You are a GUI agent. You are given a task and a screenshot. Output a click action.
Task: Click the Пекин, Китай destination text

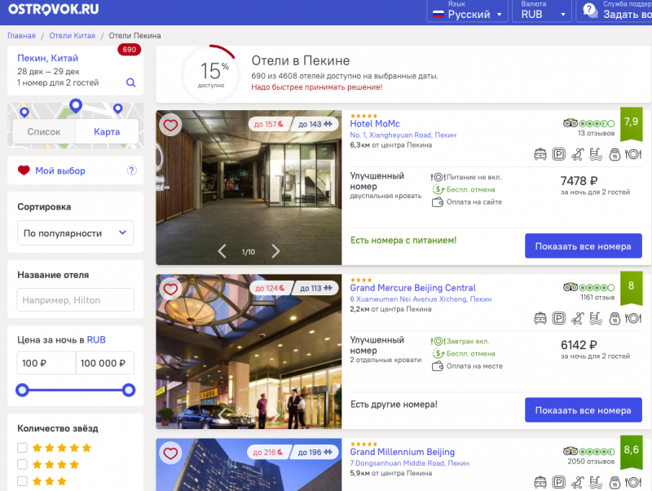(47, 58)
